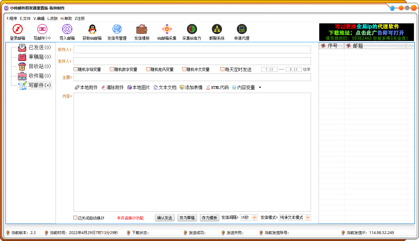The image size is (419, 241).
Task: Toggle 已关闭自动换IP option
Action: 75,218
